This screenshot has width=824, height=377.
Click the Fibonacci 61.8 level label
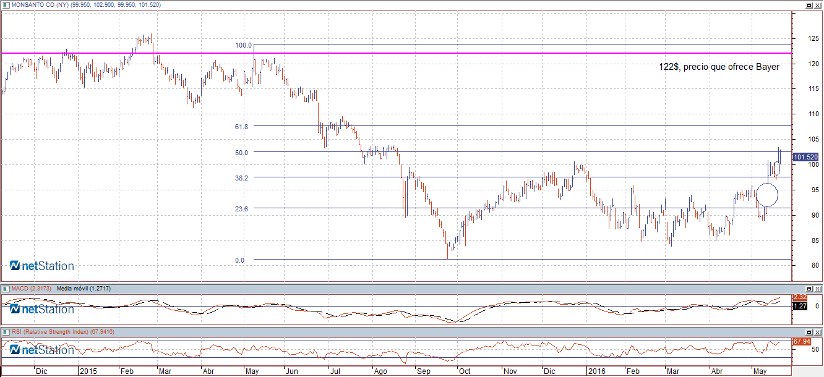(241, 126)
